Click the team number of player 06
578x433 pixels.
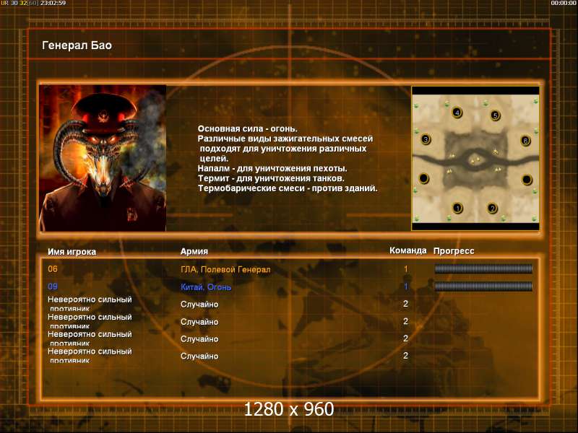tap(406, 269)
